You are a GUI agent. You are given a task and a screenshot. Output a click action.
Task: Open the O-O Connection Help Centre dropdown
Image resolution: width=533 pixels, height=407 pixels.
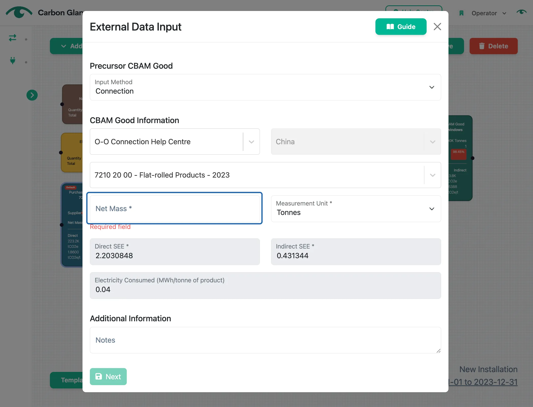coord(175,141)
